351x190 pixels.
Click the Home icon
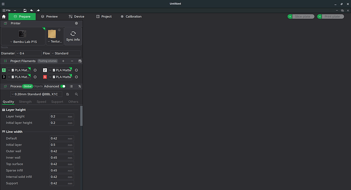click(4, 17)
